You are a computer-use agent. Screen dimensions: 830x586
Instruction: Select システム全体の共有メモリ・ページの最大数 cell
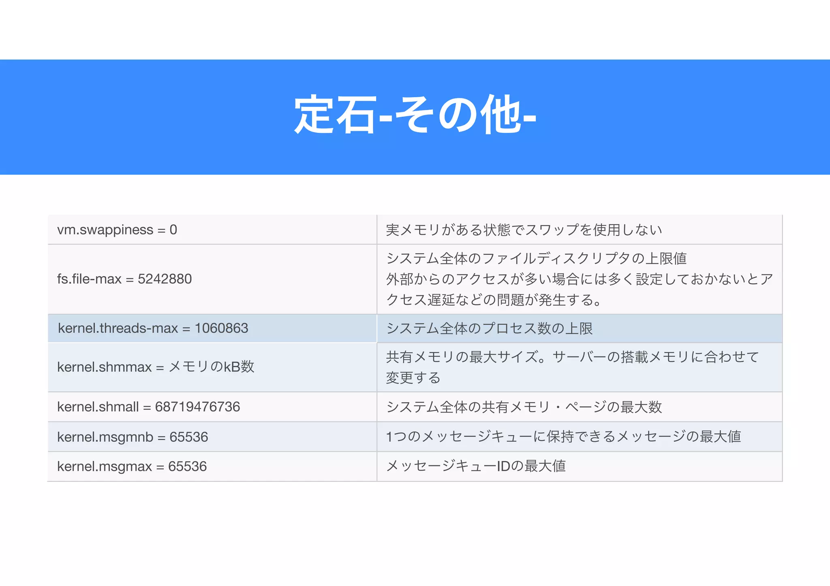[x=524, y=407]
